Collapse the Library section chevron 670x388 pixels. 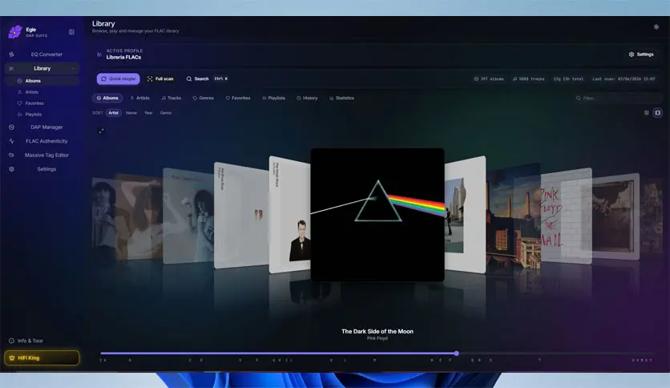coord(73,68)
